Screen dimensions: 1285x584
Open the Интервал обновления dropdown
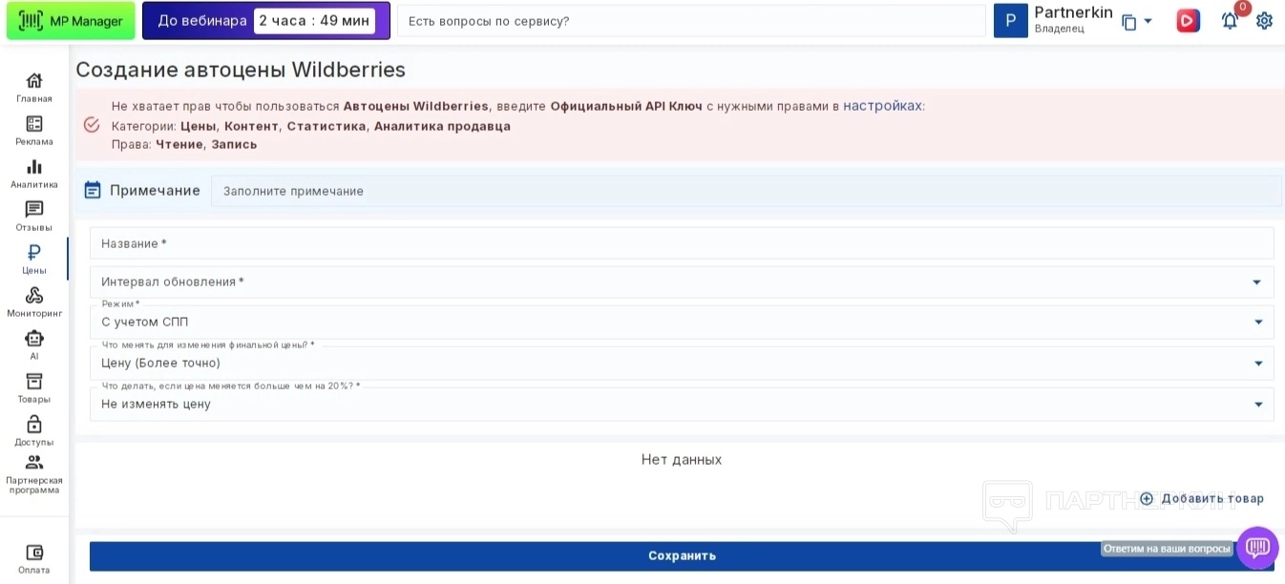click(x=682, y=282)
